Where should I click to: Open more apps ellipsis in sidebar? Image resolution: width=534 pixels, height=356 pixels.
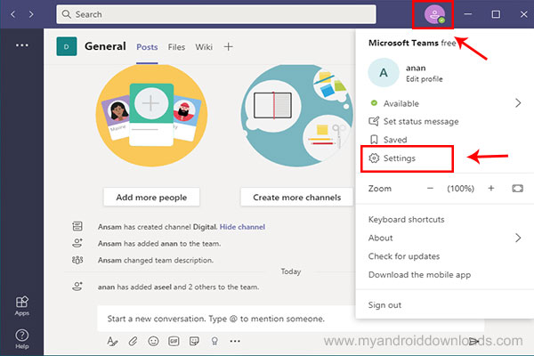tap(21, 45)
